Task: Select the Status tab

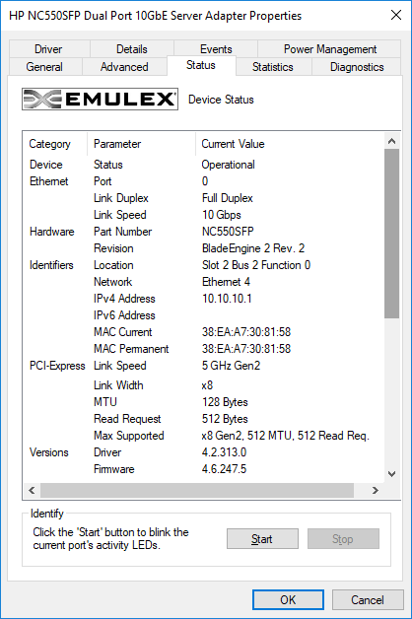Action: 201,65
